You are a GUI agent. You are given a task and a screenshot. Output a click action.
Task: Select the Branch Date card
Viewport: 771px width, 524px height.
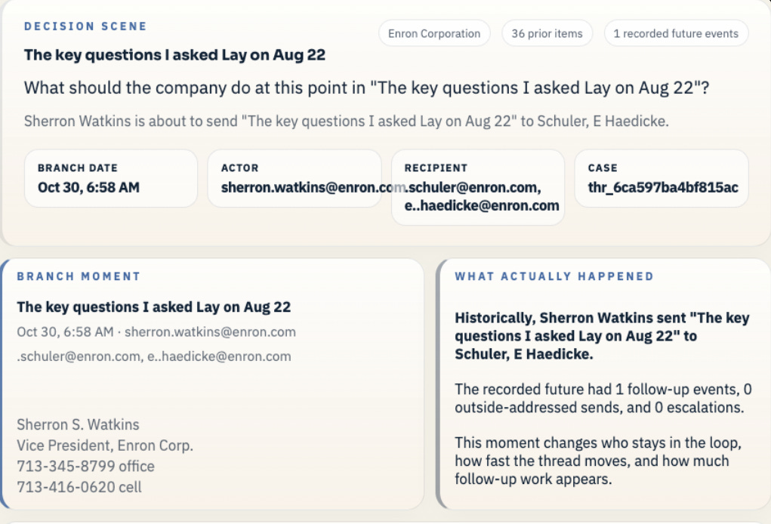point(111,178)
